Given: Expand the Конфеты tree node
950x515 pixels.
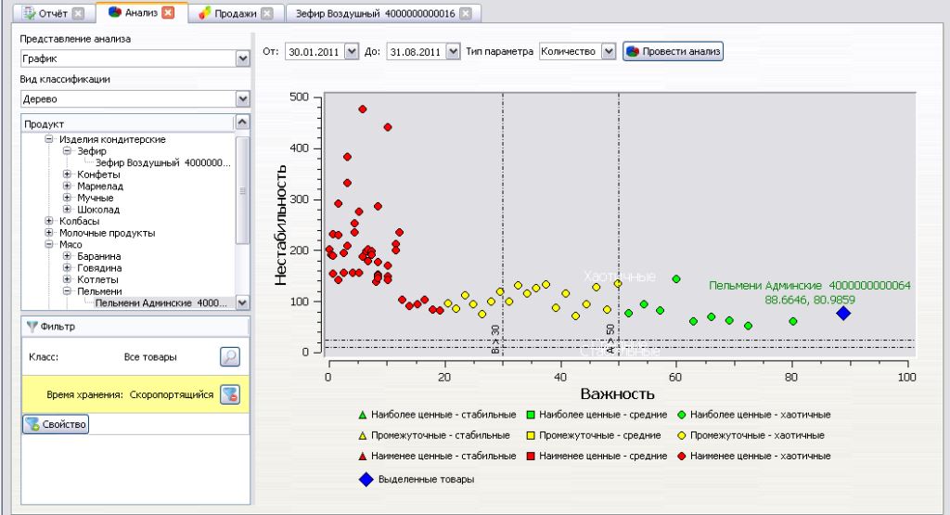Looking at the screenshot, I should click(x=67, y=174).
